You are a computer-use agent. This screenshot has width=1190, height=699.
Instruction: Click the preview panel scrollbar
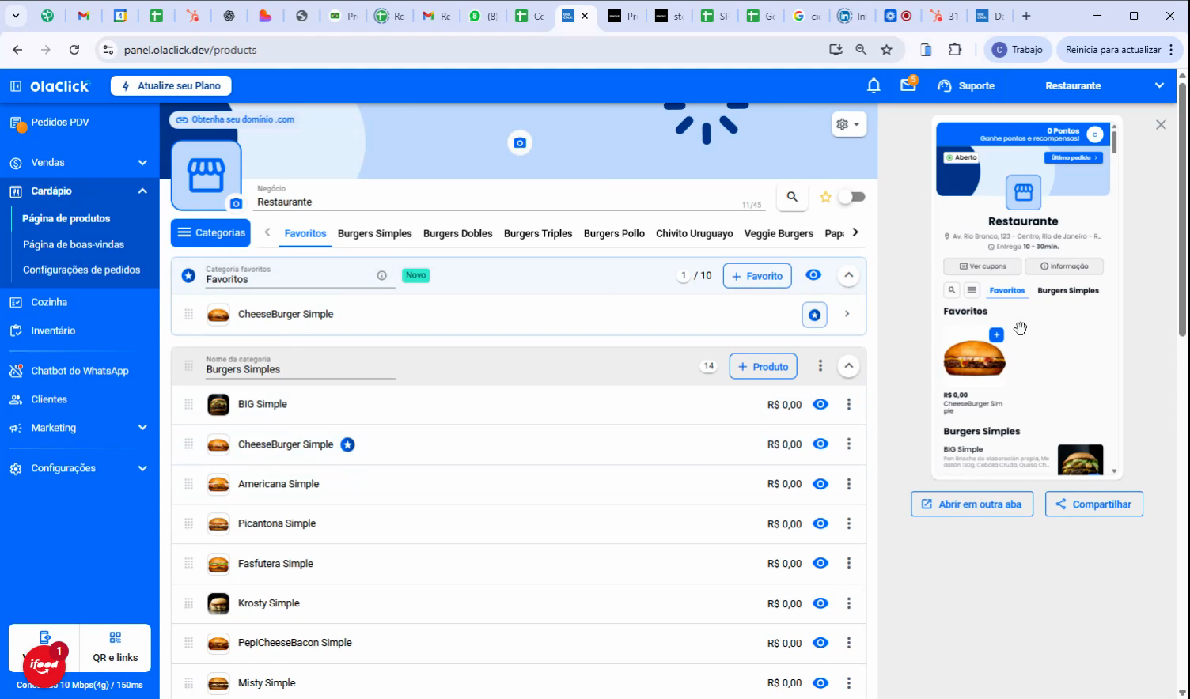[1114, 142]
